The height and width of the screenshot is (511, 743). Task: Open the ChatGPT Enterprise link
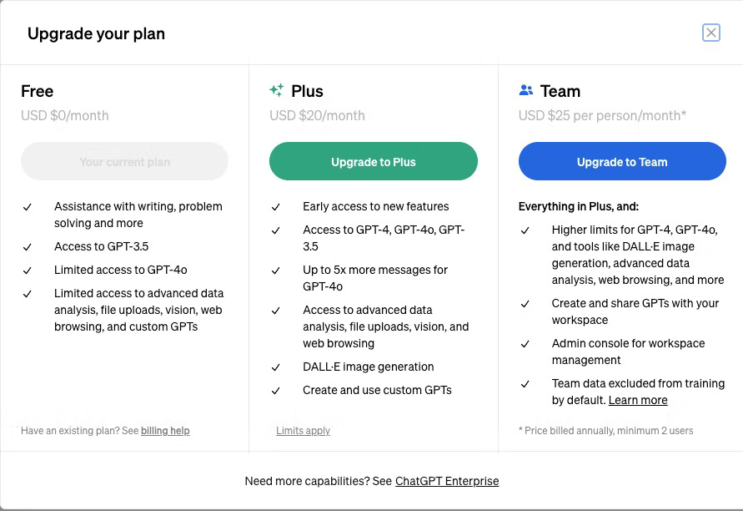447,481
